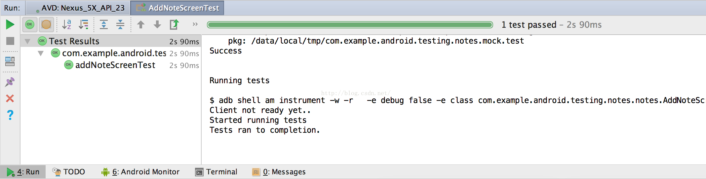Go to previous failed test arrow
This screenshot has height=179, width=706.
click(141, 24)
